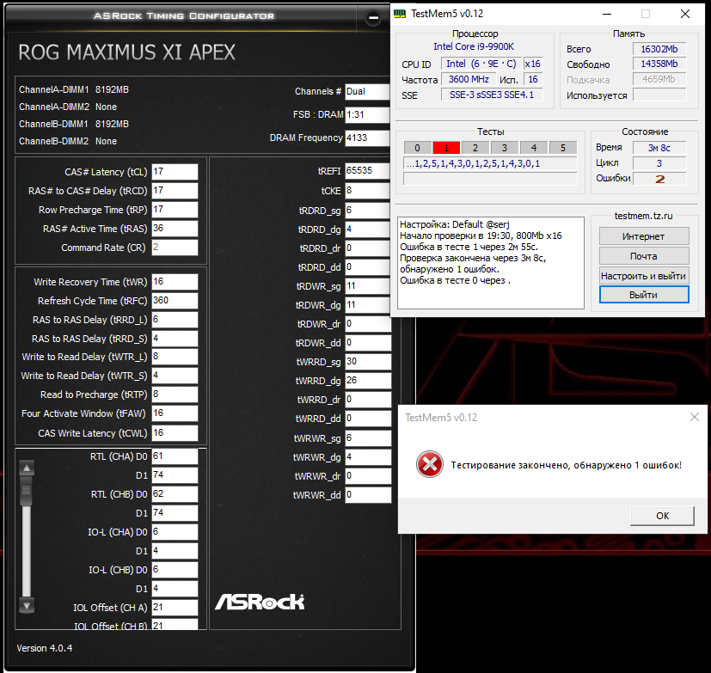This screenshot has height=673, width=711.
Task: Click the tWRRD_sg field showing 30
Action: click(368, 362)
